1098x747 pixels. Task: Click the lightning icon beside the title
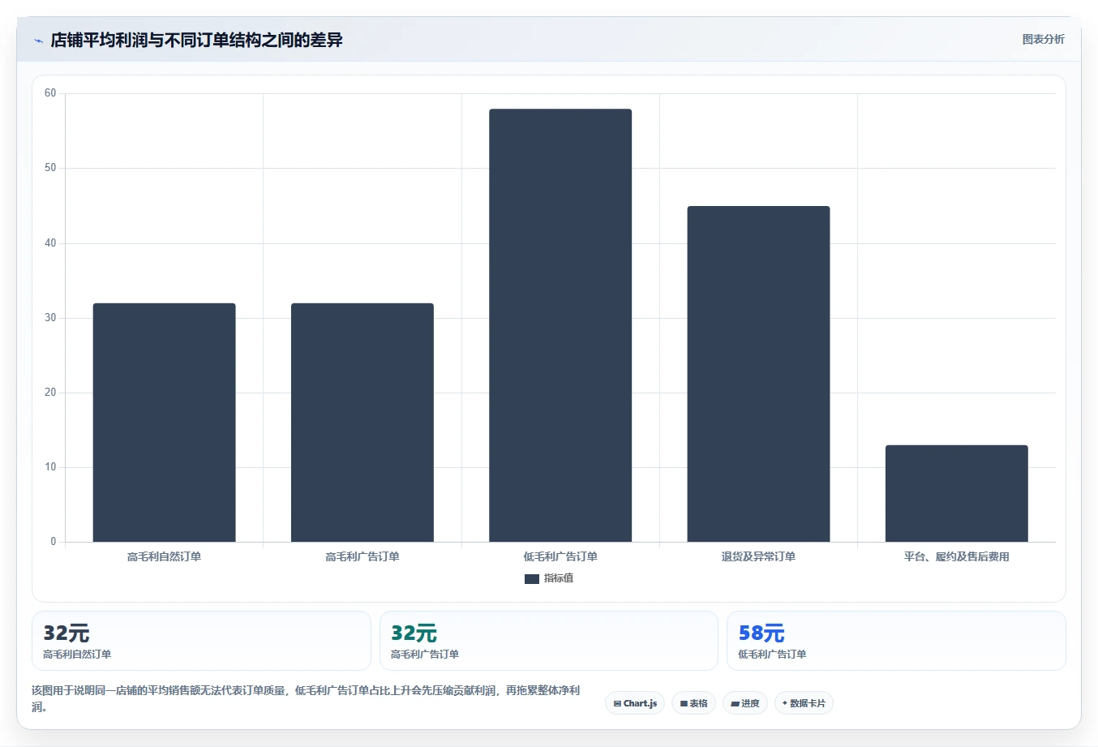coord(38,41)
